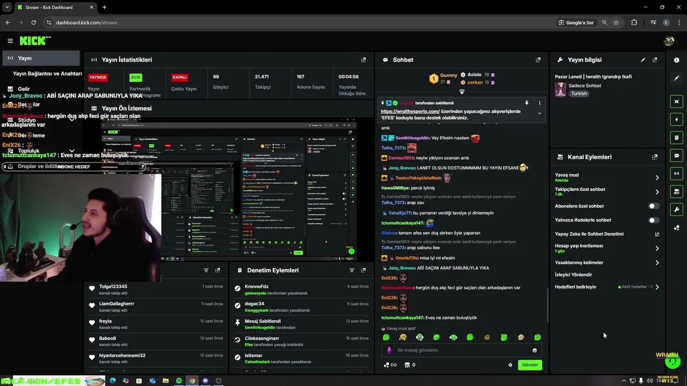Screen dimensions: 687x386
Task: Pop out the Yayın bilgisi panel
Action: (655, 60)
